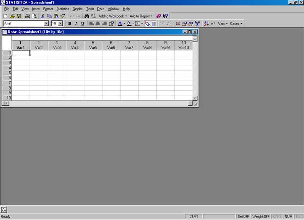The image size is (304, 220).
Task: Click the Cut scissors icon
Action: pyautogui.click(x=43, y=16)
